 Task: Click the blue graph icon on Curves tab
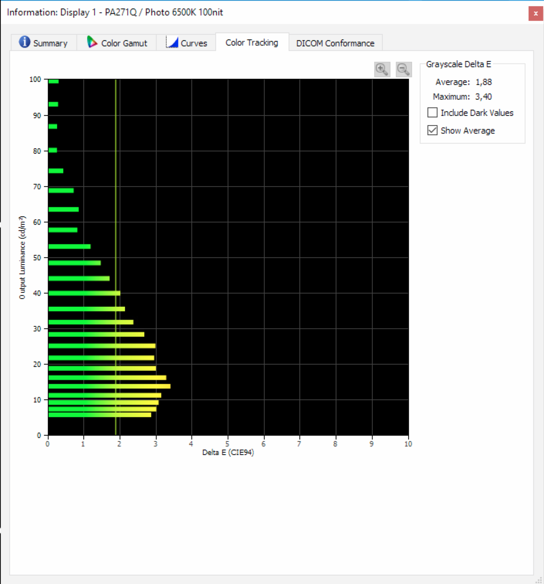pyautogui.click(x=172, y=42)
